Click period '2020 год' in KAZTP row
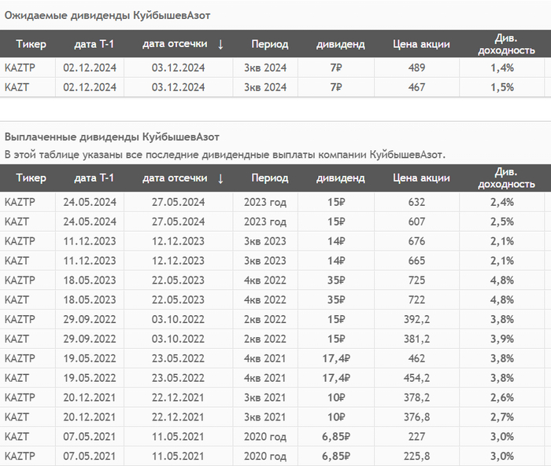 click(265, 457)
